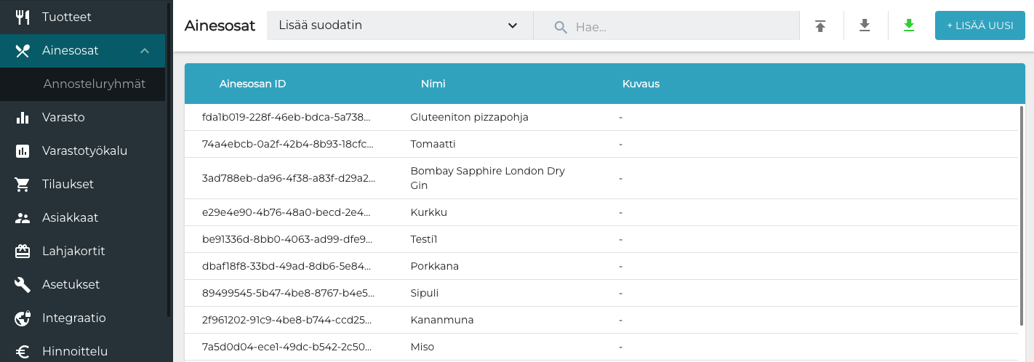Click the Asetukset wrench icon
This screenshot has width=1034, height=362.
click(x=23, y=285)
